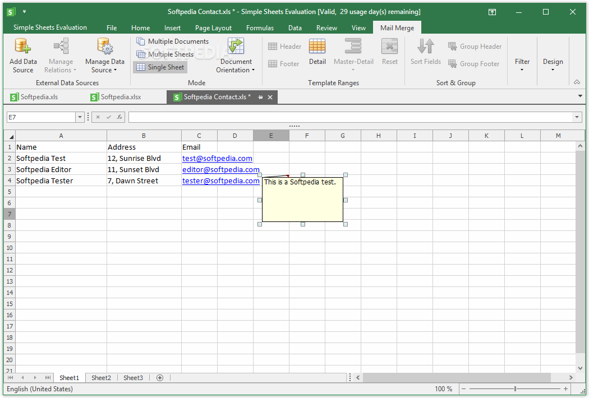Open the View tab

(358, 28)
